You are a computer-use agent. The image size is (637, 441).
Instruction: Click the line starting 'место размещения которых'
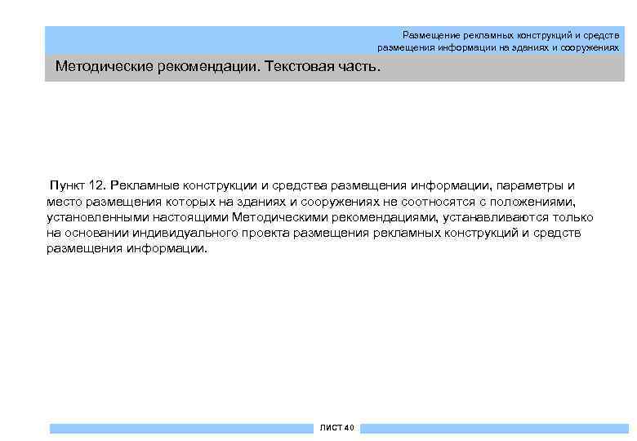click(x=311, y=202)
